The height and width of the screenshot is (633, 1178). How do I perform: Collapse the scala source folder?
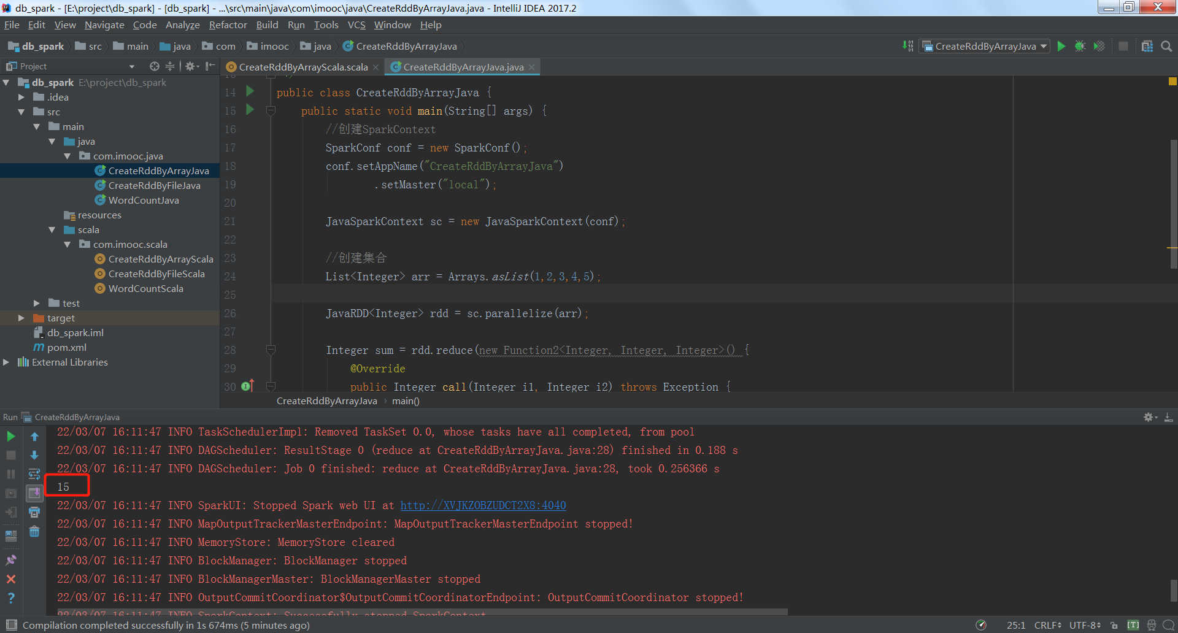52,229
